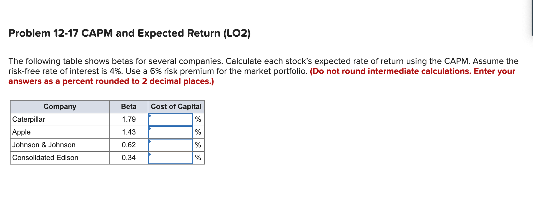Select the Company column header

pos(60,106)
